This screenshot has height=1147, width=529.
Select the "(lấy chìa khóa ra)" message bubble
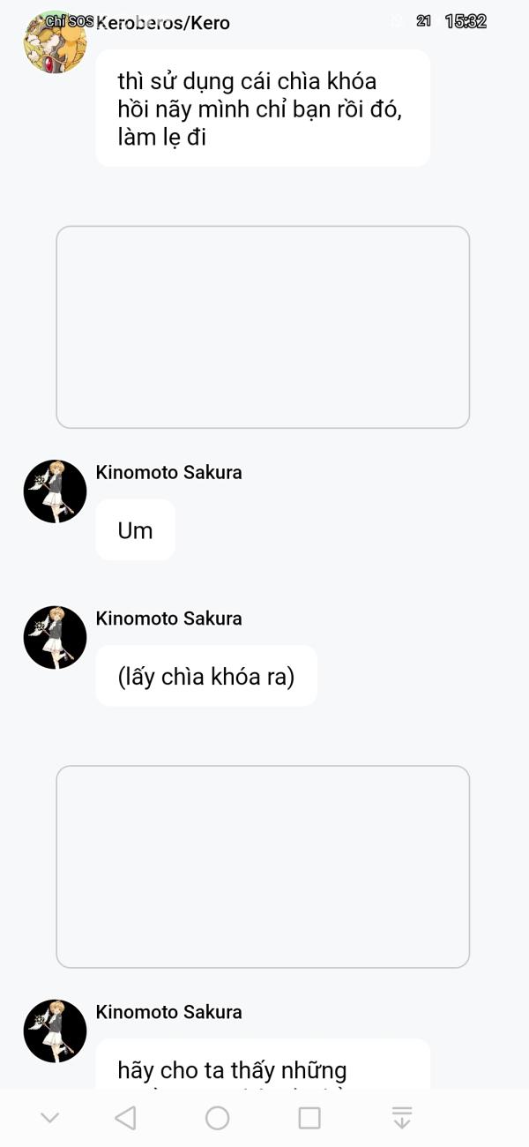pyautogui.click(x=205, y=676)
